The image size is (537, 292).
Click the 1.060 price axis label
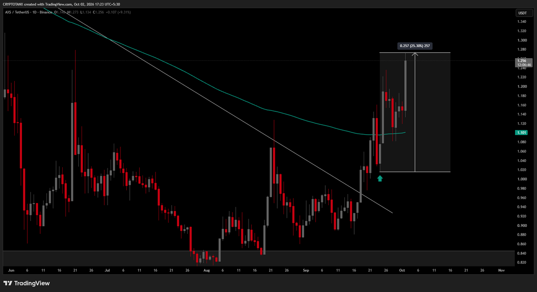point(522,152)
